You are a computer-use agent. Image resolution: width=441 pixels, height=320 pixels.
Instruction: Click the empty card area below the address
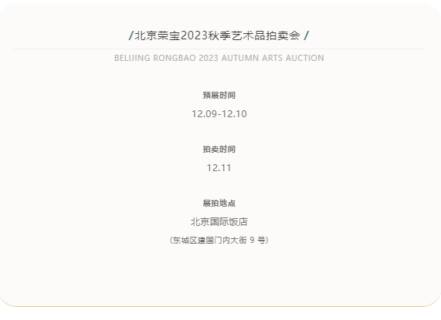click(219, 275)
